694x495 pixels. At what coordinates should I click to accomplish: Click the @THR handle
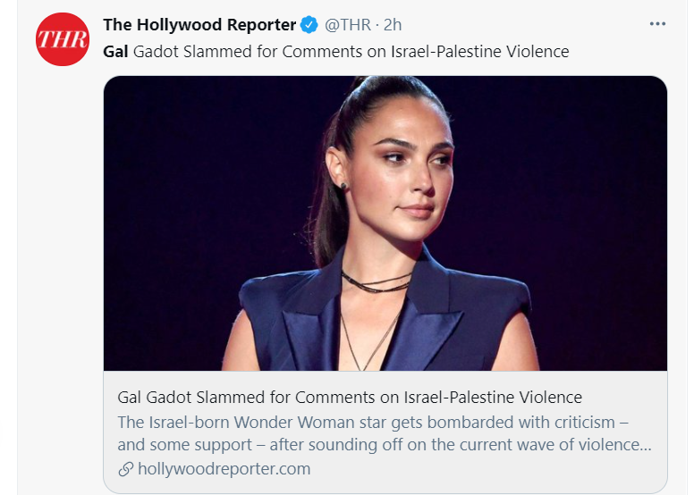pos(348,25)
